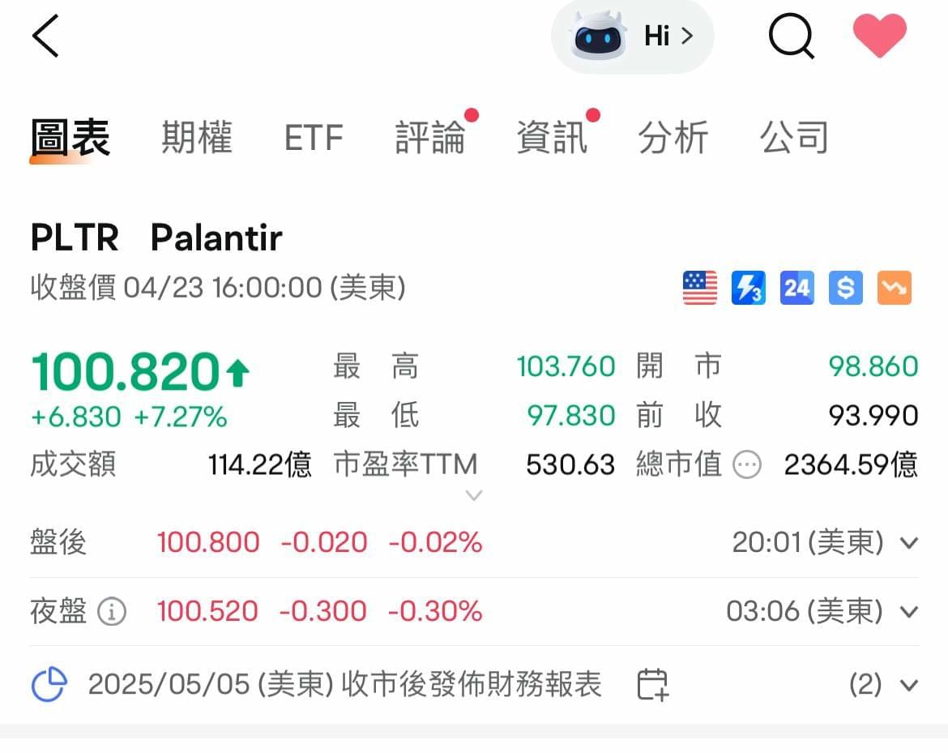Tap the 最高 value 103.760
Screen dimensions: 948x753
coord(566,366)
